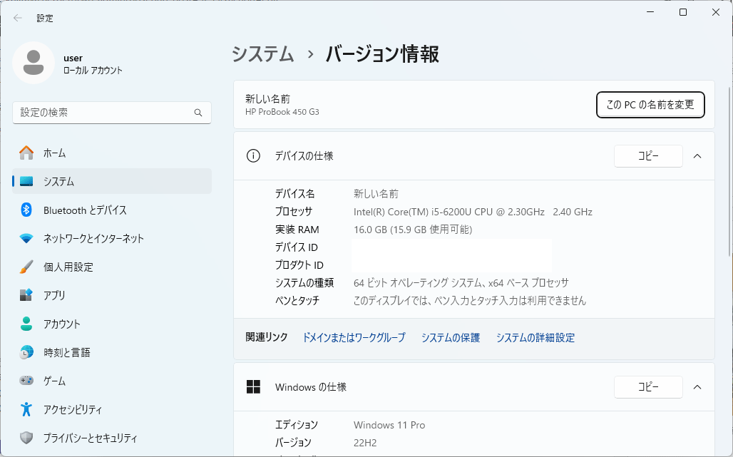Click the Home house icon in sidebar
Screen dimensions: 733x457
coord(26,153)
